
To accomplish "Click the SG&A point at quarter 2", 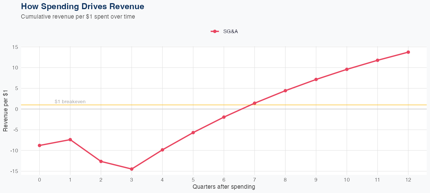I will point(101,161).
